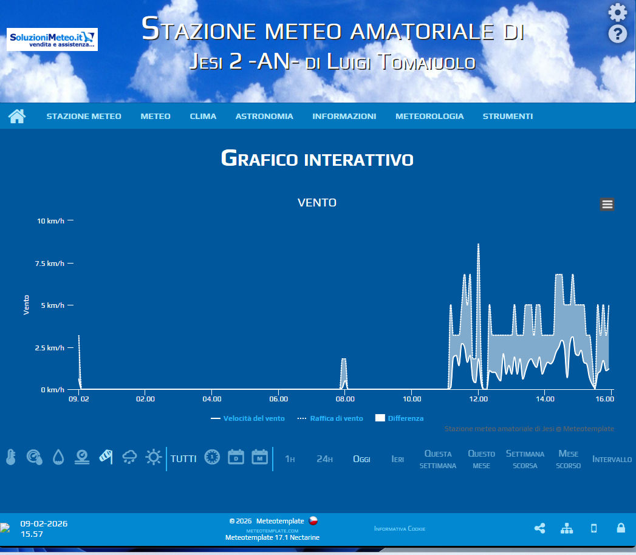Click the share icon in footer
636x555 pixels.
tap(539, 528)
